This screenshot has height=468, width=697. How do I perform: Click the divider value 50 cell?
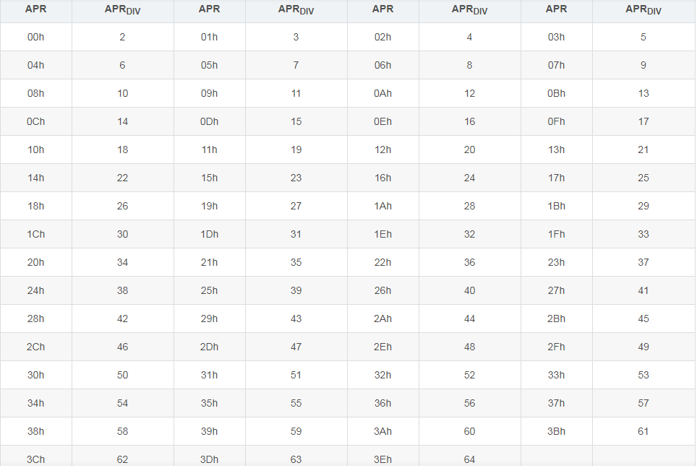click(122, 375)
